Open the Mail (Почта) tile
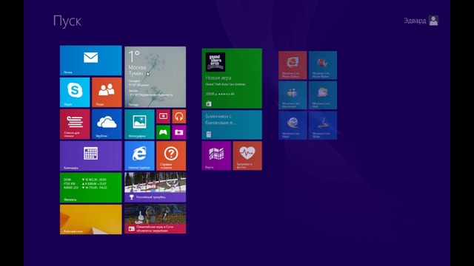 click(x=90, y=61)
